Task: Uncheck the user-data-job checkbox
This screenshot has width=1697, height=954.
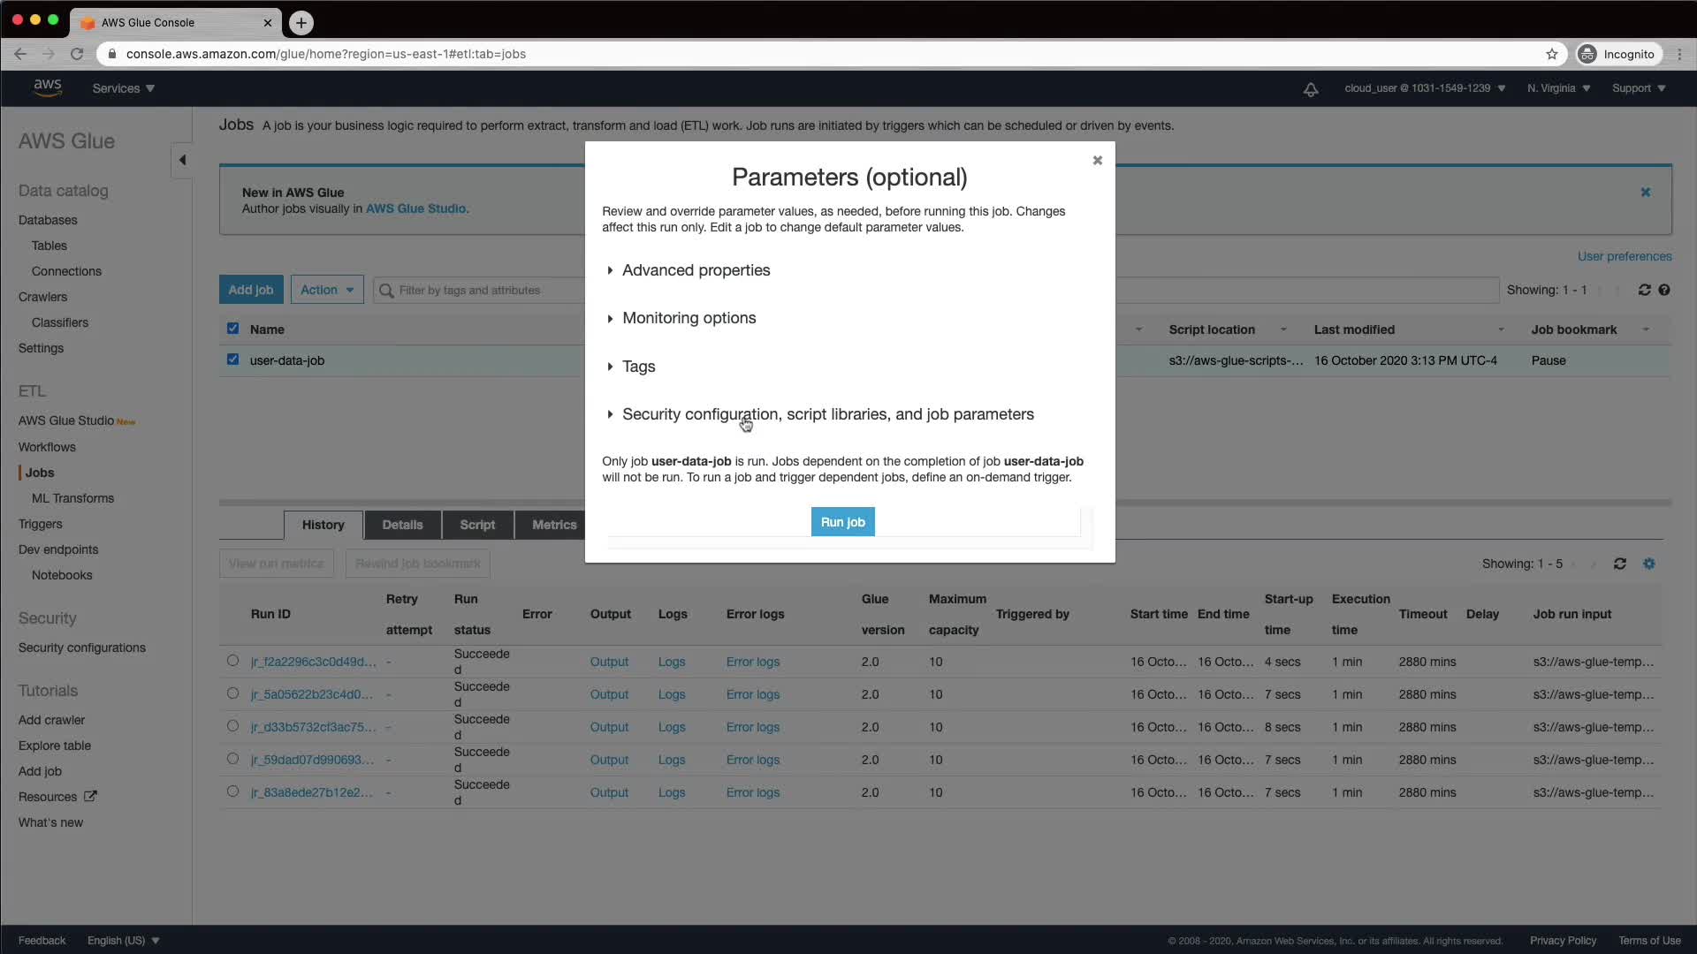Action: (x=232, y=360)
